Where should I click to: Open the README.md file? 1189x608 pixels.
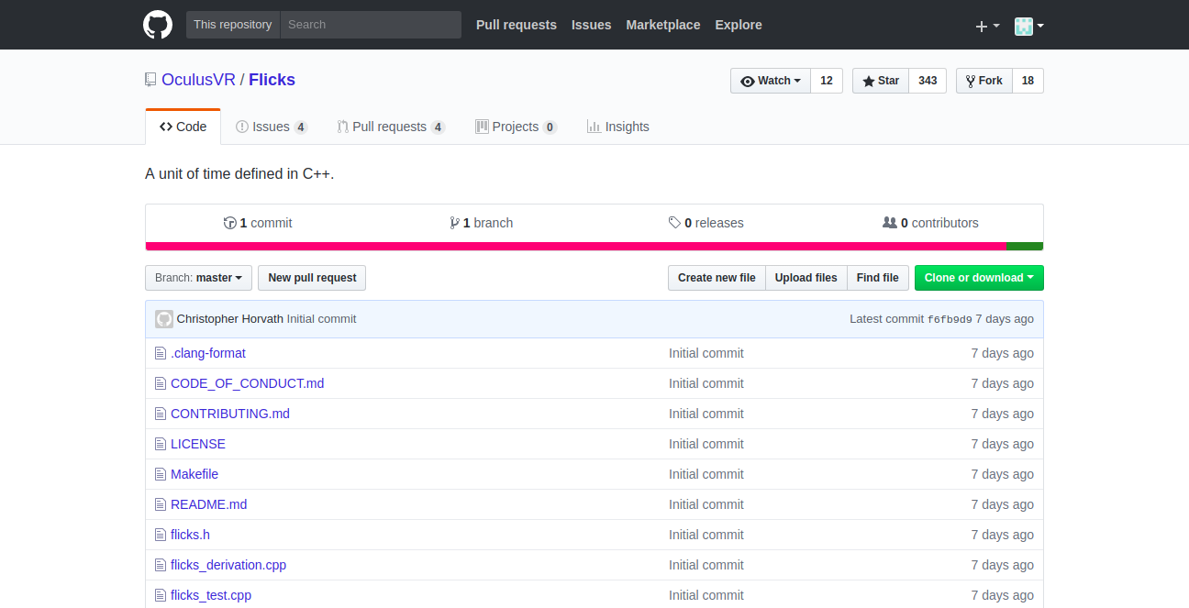(208, 504)
